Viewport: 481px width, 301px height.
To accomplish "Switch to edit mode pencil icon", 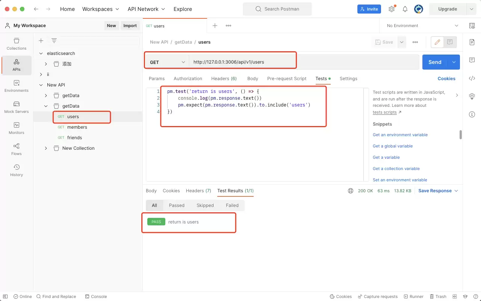I will [x=437, y=42].
